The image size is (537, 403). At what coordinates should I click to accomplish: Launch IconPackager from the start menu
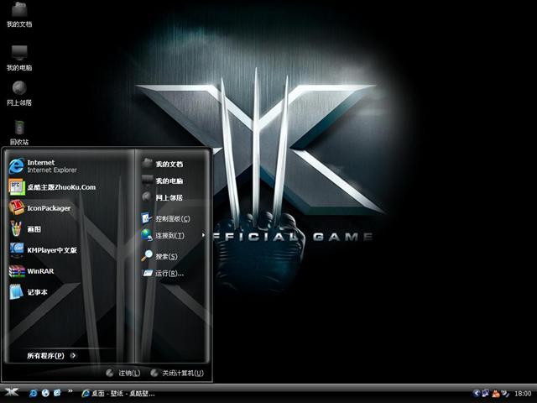[x=49, y=207]
